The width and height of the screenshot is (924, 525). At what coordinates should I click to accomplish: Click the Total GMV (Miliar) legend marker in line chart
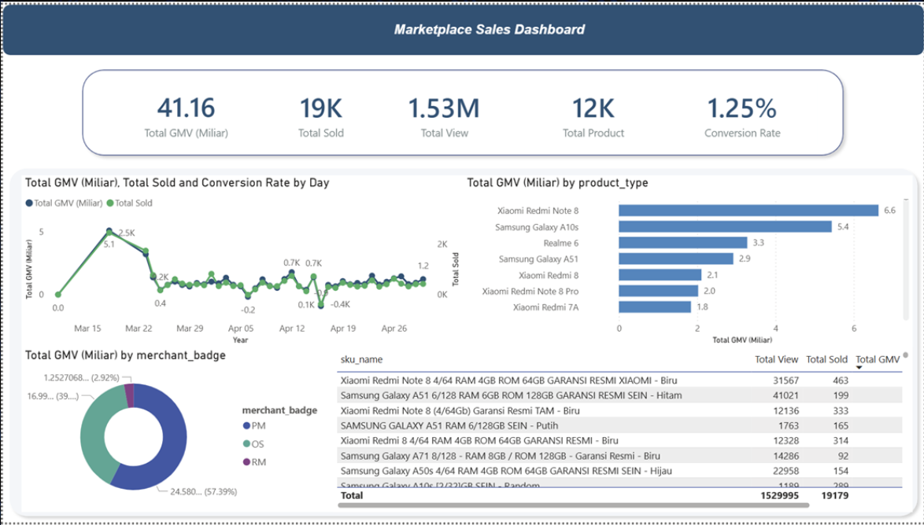pyautogui.click(x=29, y=203)
